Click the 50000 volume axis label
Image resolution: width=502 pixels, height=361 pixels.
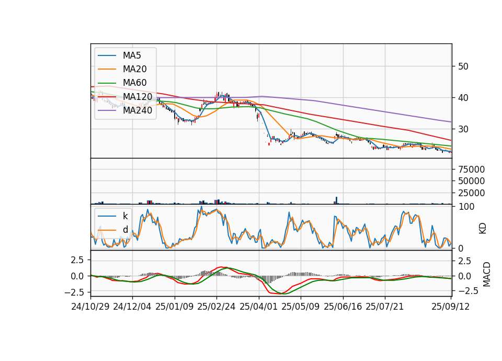472,181
